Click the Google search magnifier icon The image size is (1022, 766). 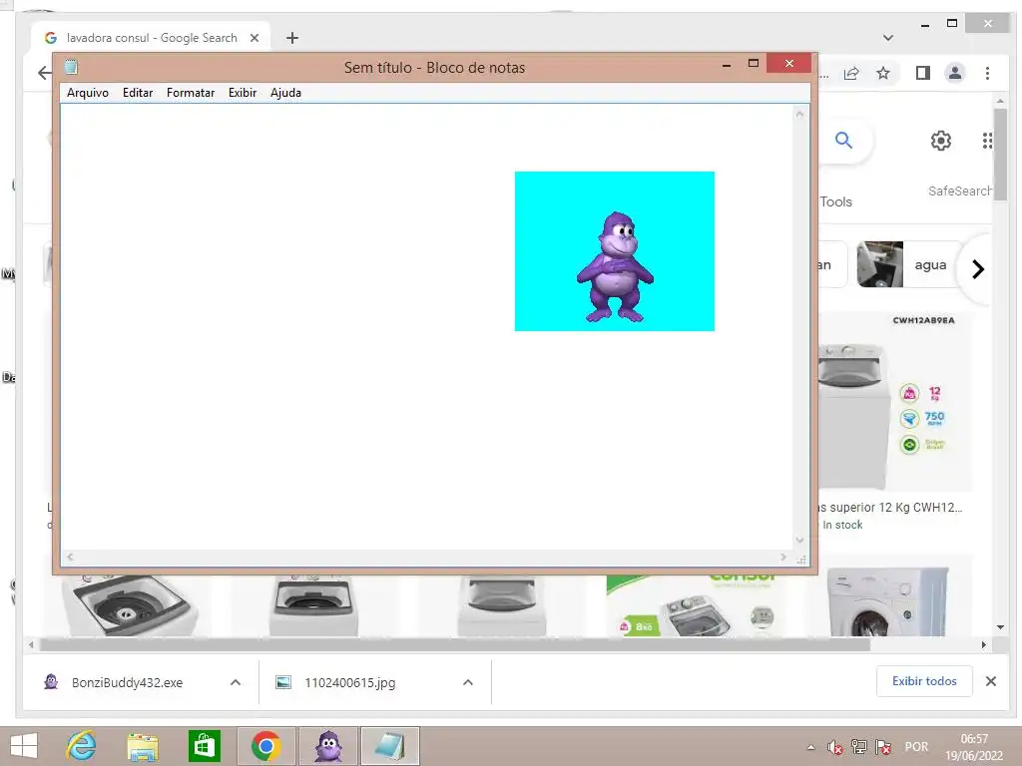[x=844, y=140]
